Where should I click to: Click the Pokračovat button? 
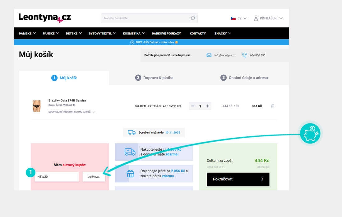point(238,179)
